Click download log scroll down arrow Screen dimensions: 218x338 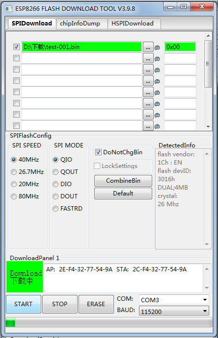click(x=207, y=288)
